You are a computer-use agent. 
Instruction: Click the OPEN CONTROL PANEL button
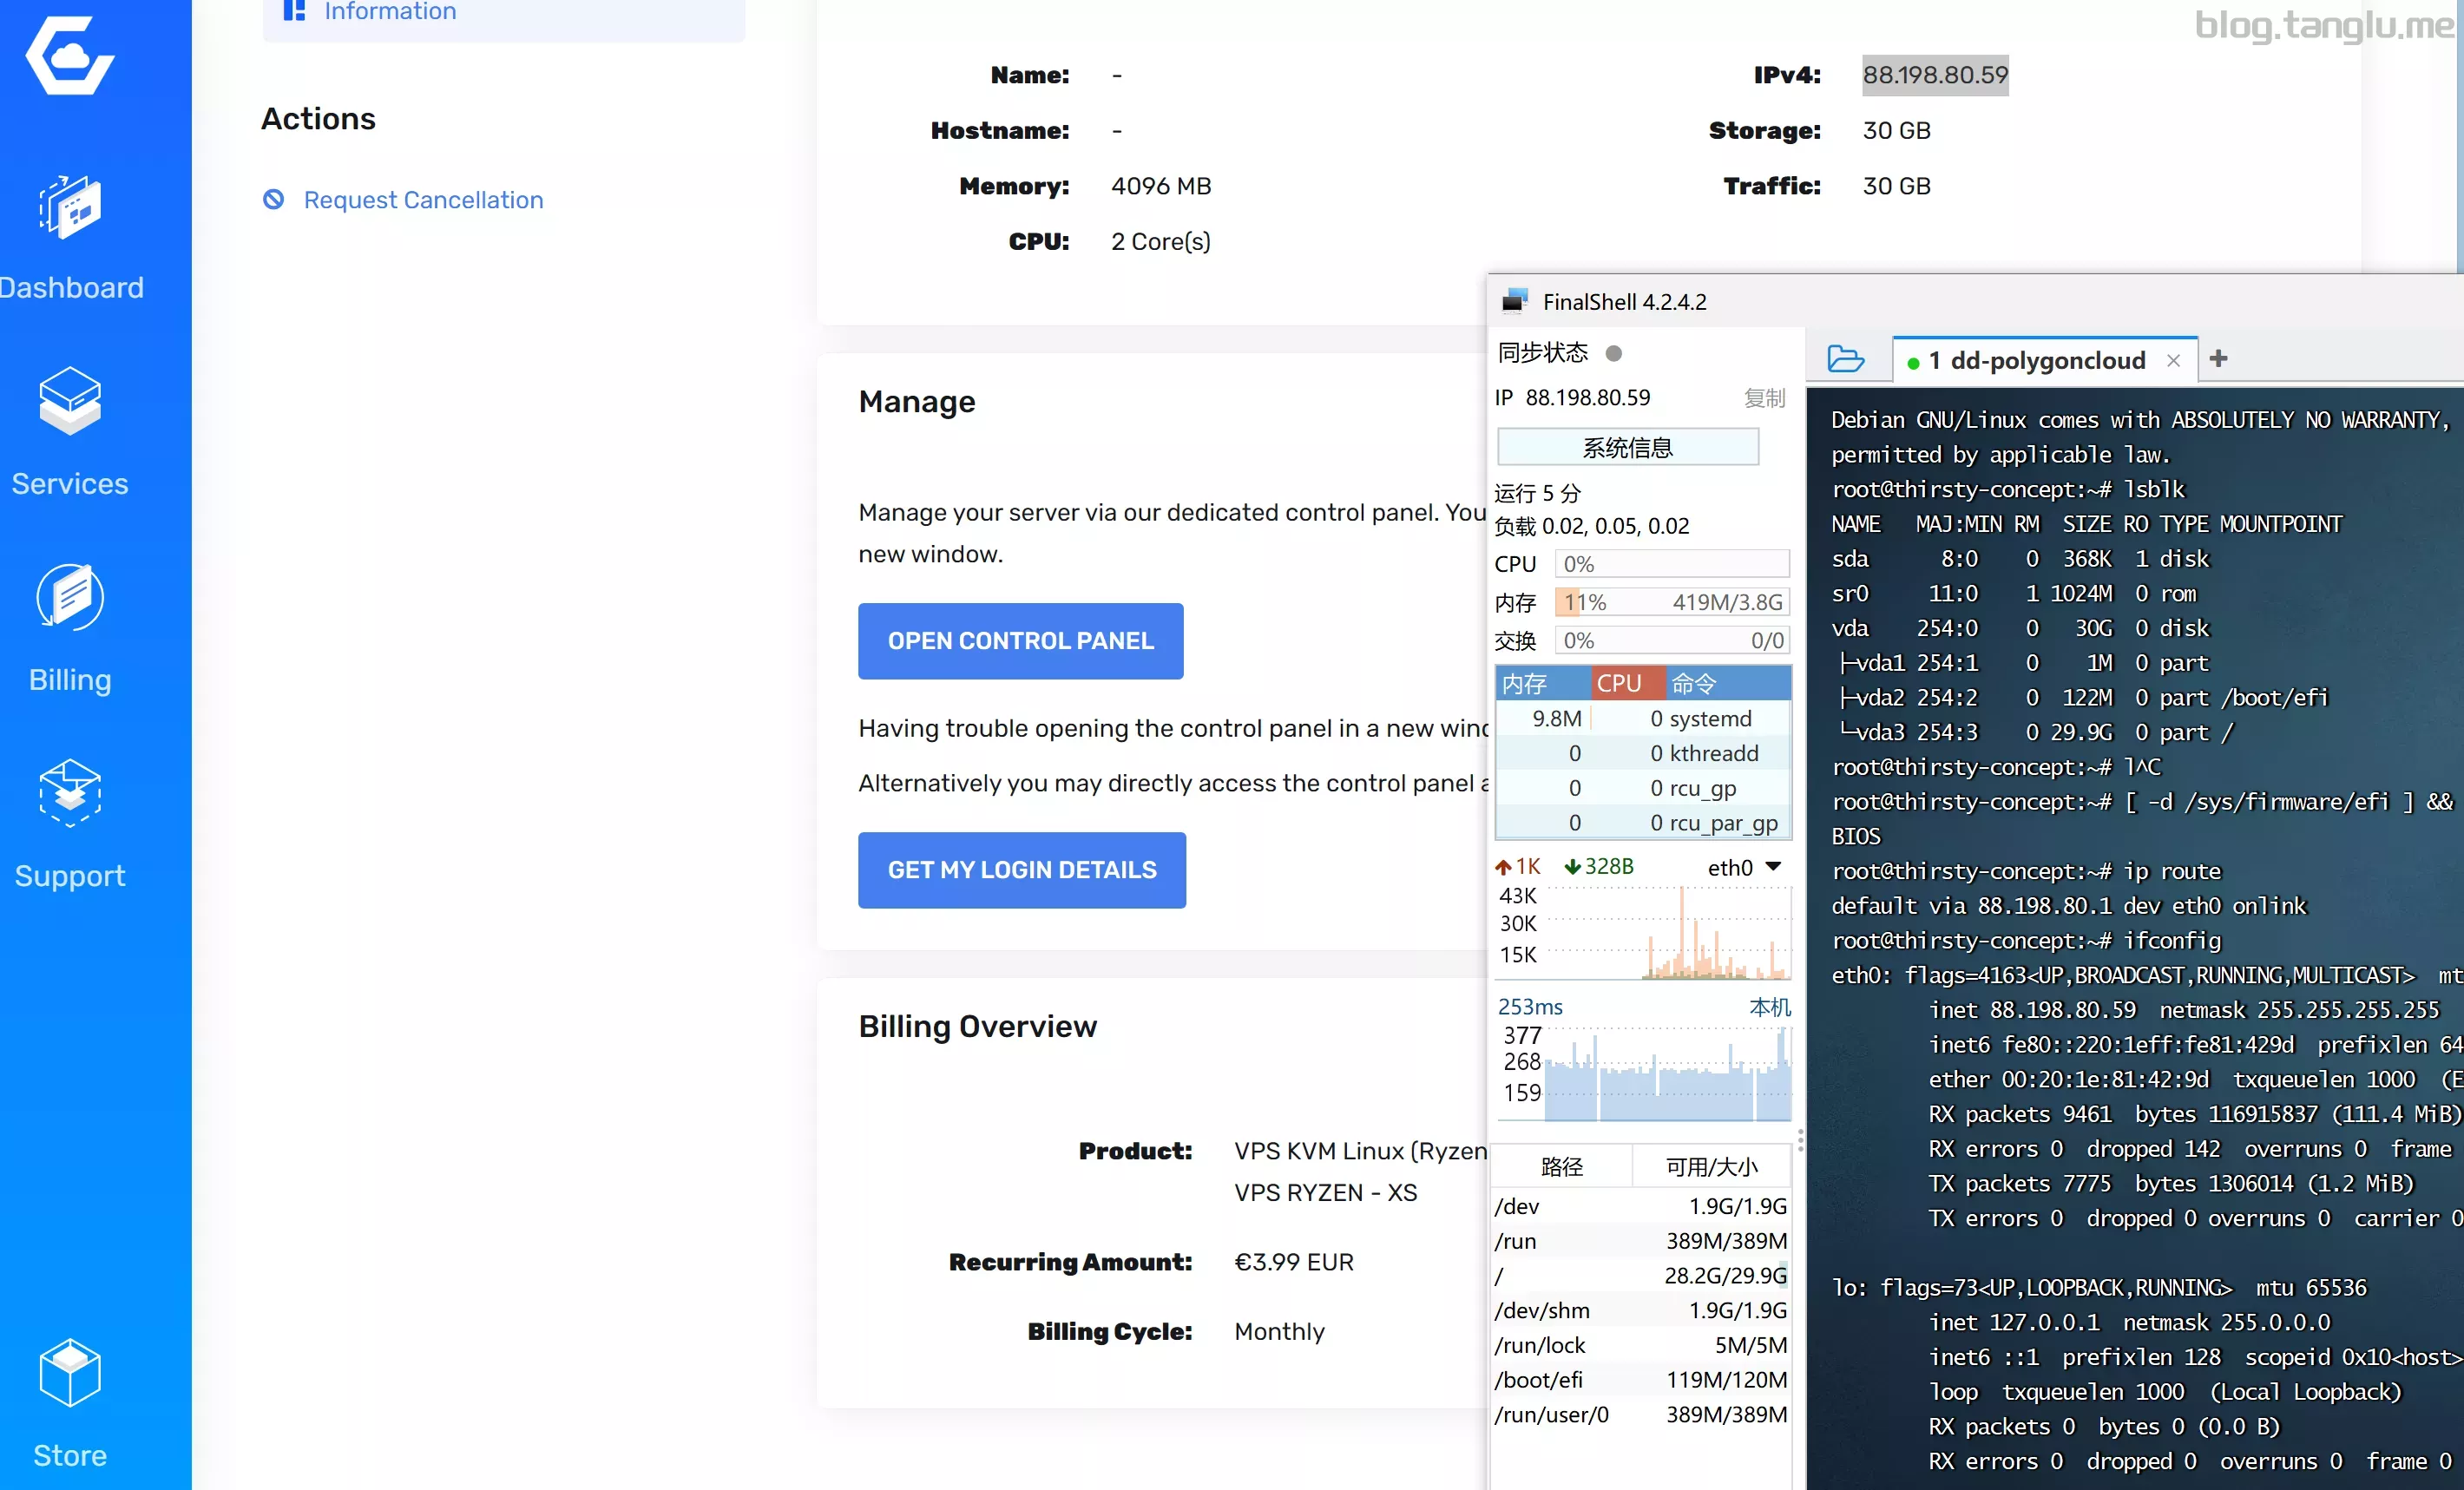pos(1021,641)
